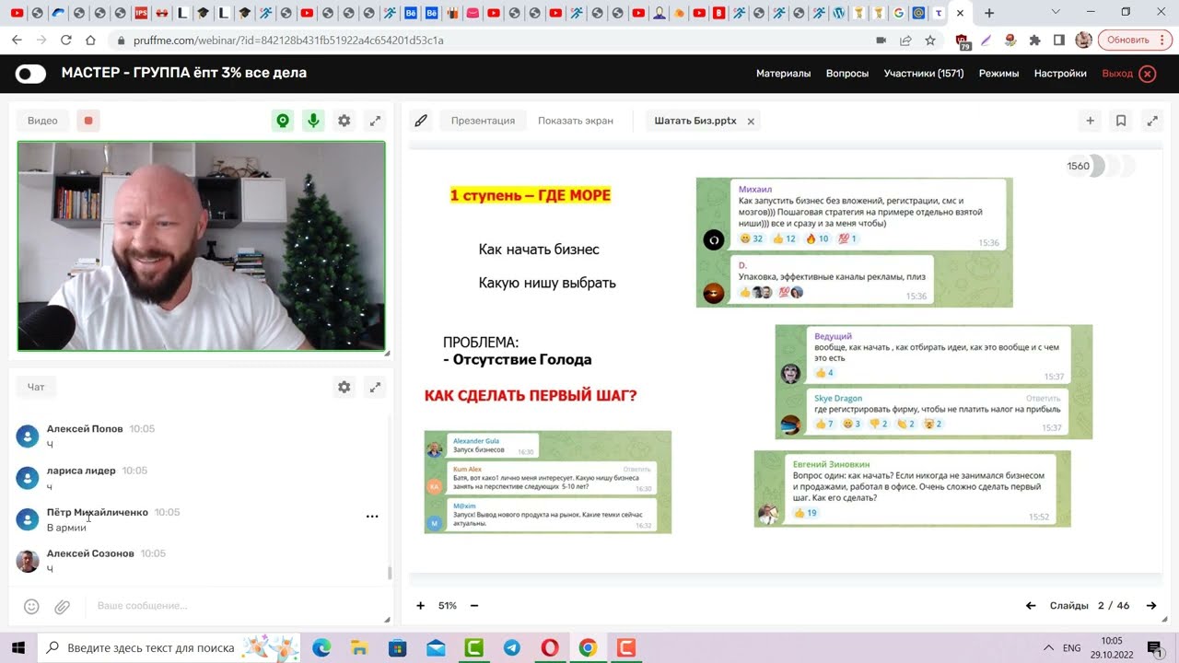Open options for Пётр Михайличенко's message

372,516
